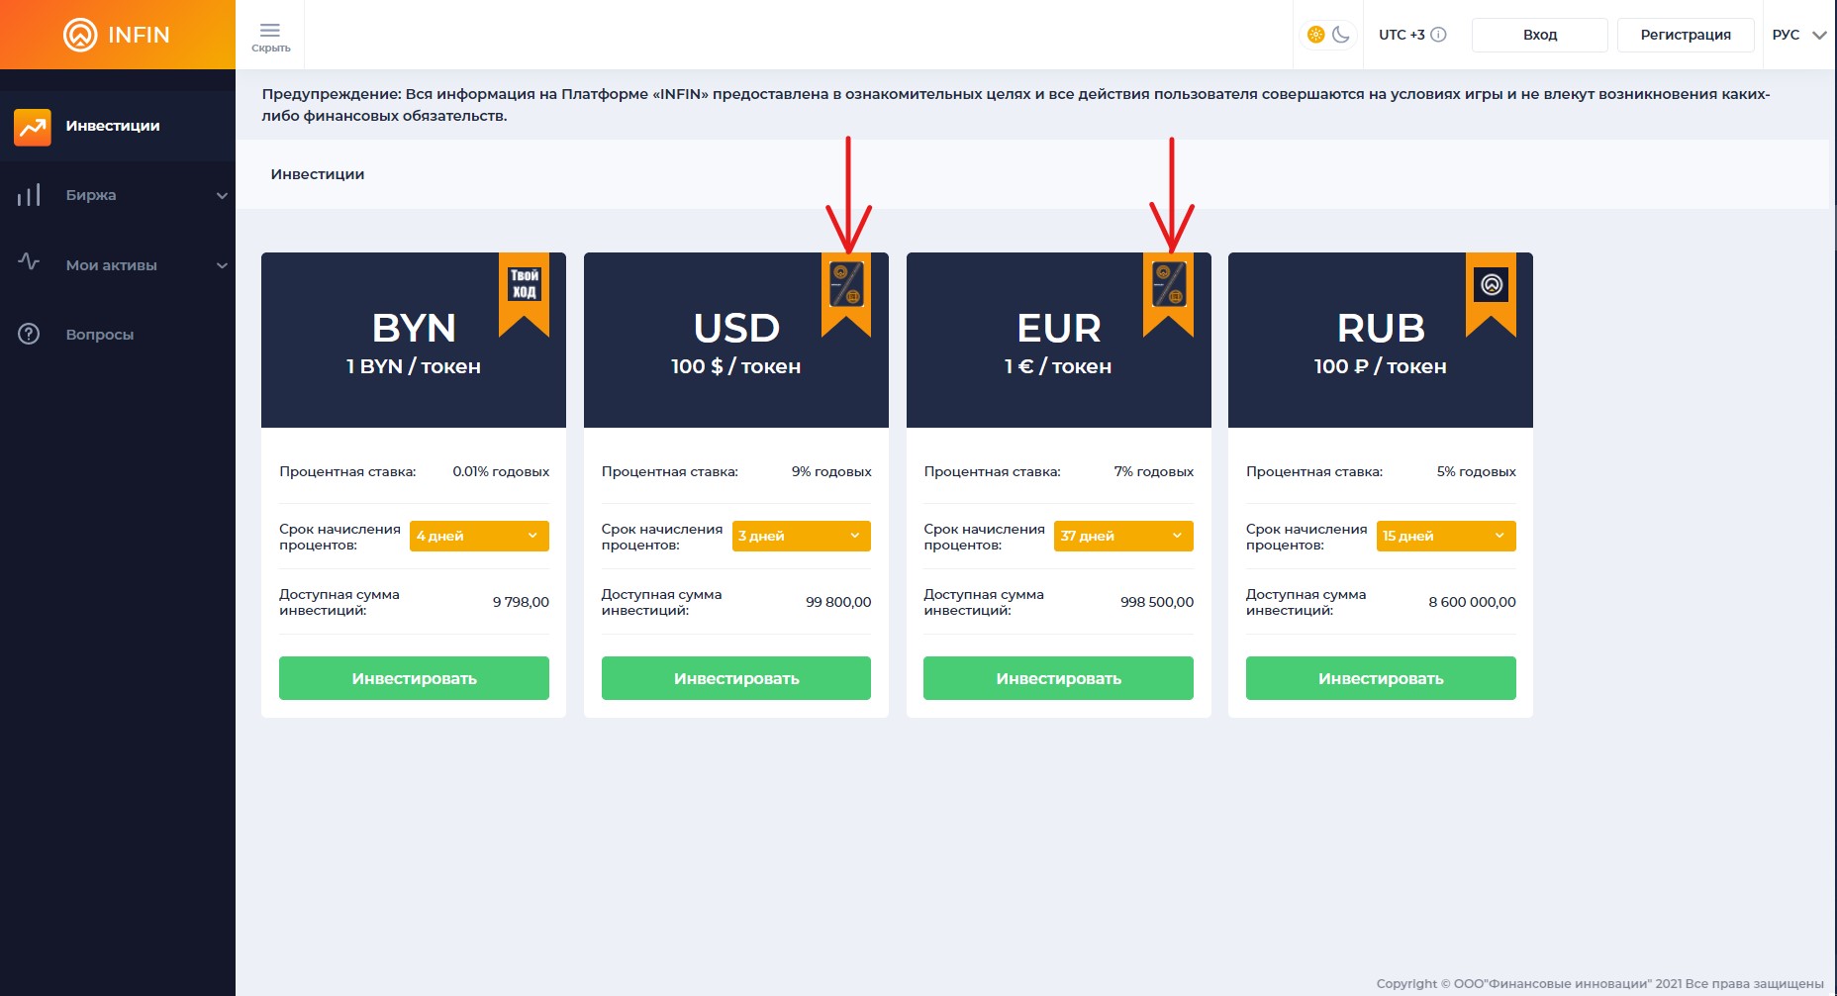Viewport: 1837px width, 996px height.
Task: Click the Регистрация button
Action: pos(1686,35)
